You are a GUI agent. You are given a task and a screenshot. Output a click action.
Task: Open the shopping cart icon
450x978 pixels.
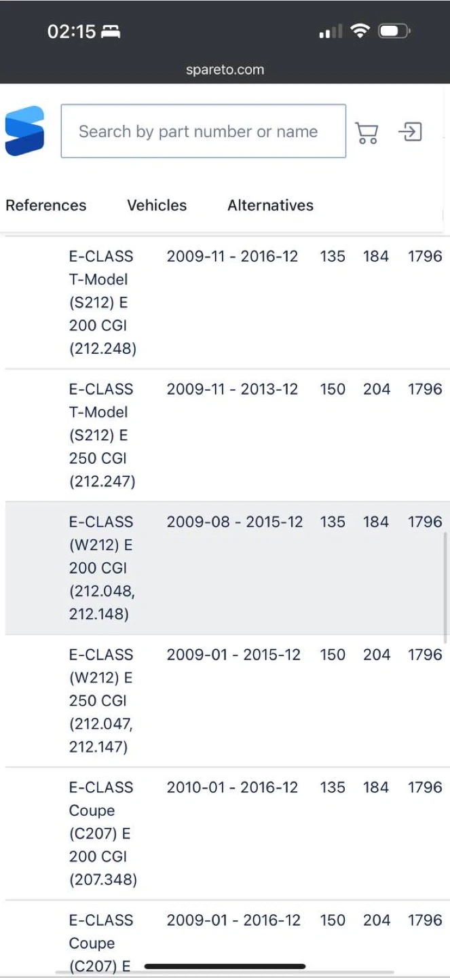[367, 132]
